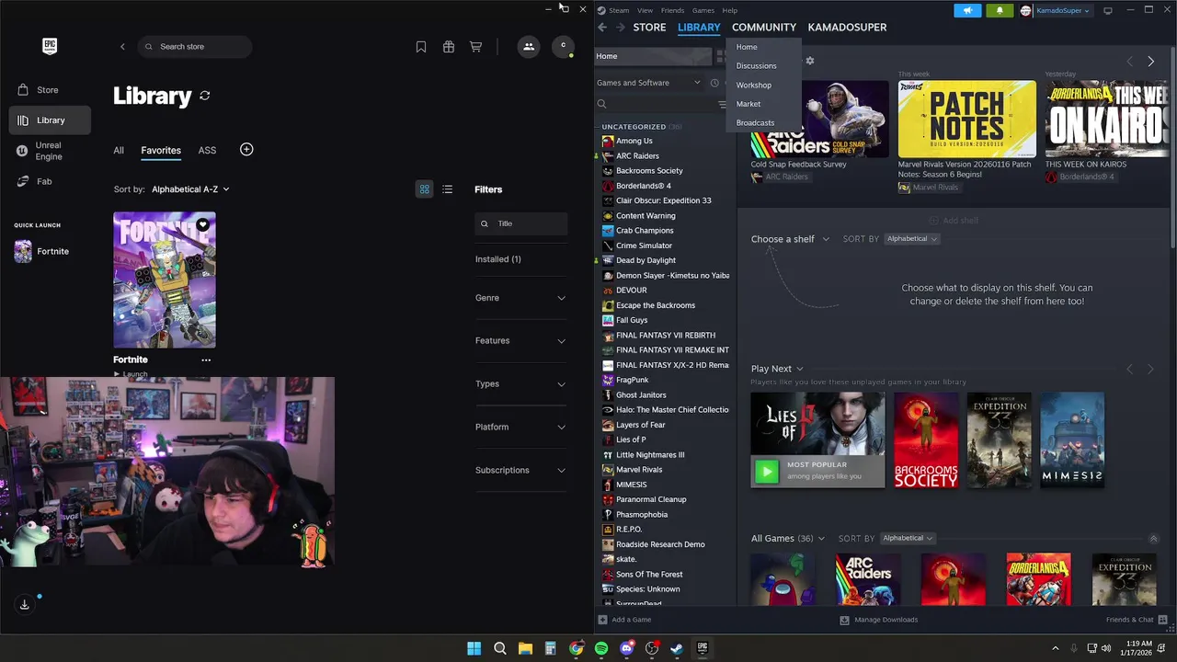Expand the Platform filter
This screenshot has height=662, width=1177.
(520, 427)
